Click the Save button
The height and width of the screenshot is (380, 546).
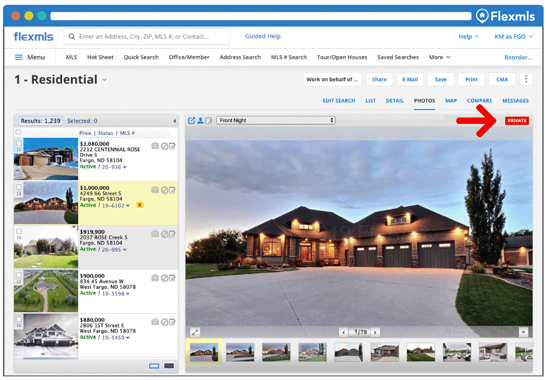coord(441,79)
